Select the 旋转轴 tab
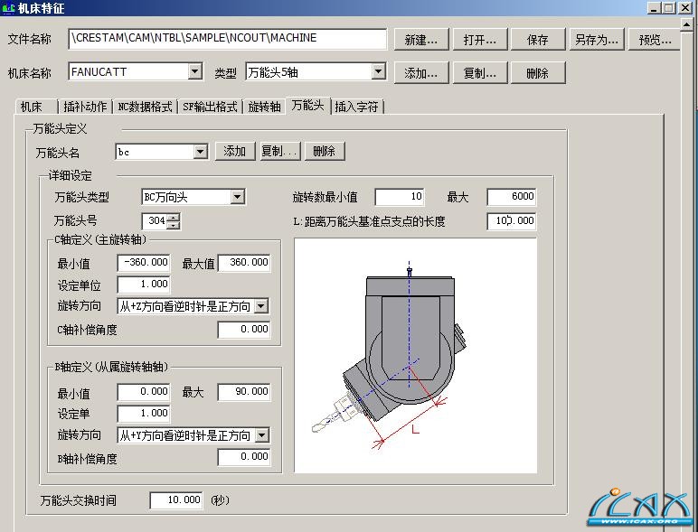 (x=264, y=107)
